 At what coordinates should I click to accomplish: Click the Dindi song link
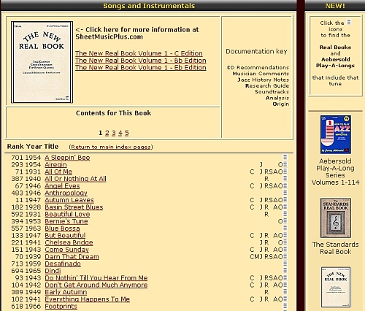[53, 271]
